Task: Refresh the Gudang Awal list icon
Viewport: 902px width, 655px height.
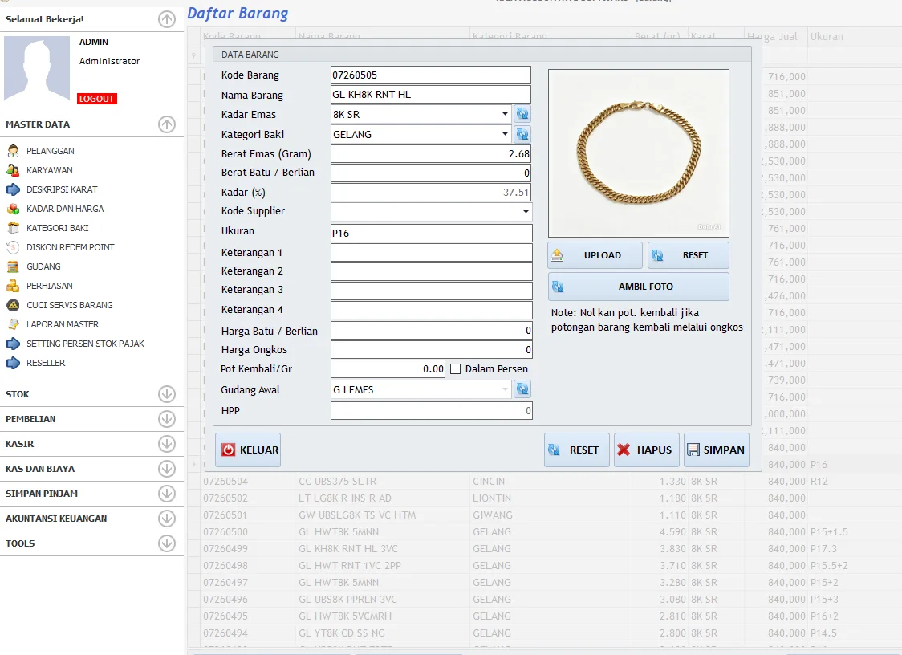Action: coord(522,389)
